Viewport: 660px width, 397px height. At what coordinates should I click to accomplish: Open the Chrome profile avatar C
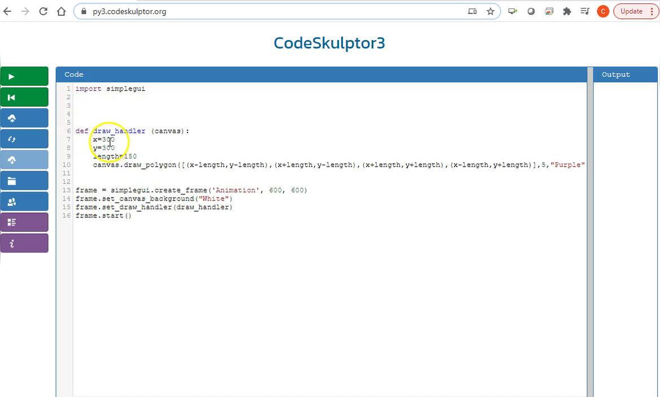602,11
